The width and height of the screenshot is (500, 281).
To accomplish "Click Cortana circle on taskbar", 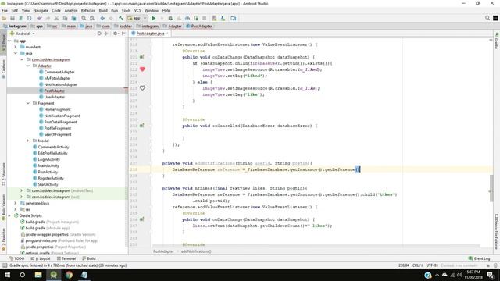I will pyautogui.click(x=23, y=275).
